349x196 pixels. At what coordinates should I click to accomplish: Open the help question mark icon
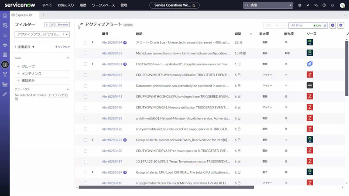(324, 5)
